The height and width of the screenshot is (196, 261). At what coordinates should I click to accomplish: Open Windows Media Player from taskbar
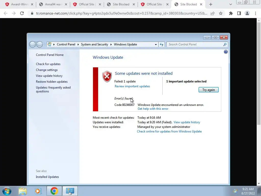tap(38, 191)
